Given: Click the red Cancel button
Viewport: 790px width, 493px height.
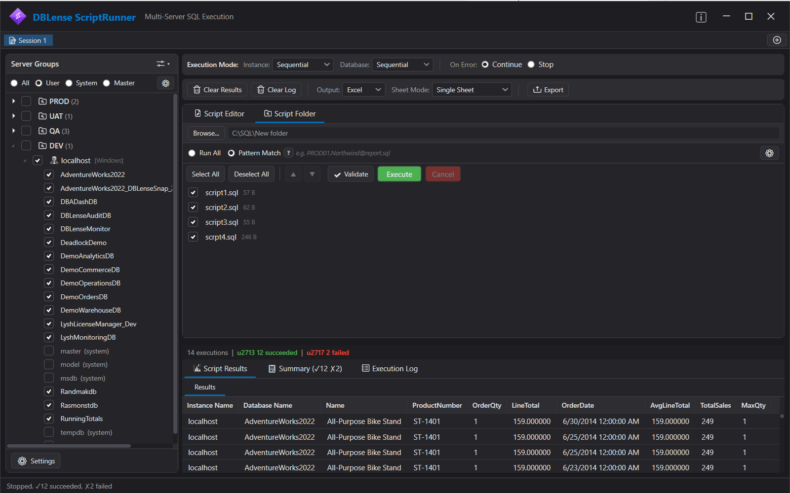Looking at the screenshot, I should (x=443, y=174).
